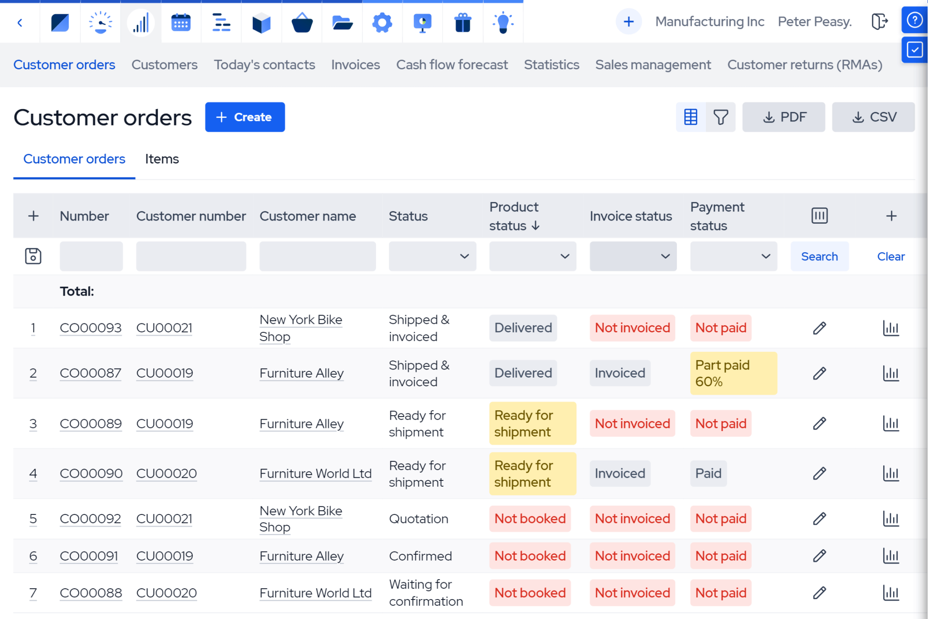Open the Invoice status dropdown filter
Screen dimensions: 928x619
click(x=633, y=256)
